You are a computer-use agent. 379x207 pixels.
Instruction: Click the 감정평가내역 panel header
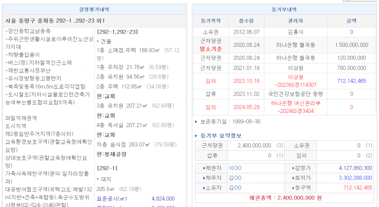pos(94,9)
